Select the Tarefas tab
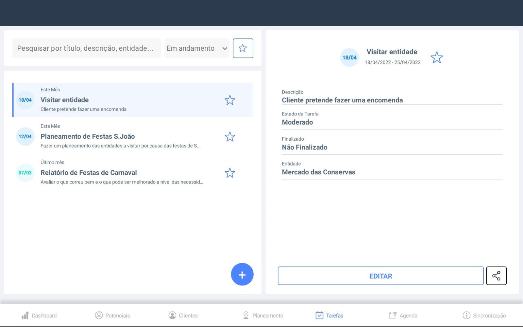 [x=329, y=315]
